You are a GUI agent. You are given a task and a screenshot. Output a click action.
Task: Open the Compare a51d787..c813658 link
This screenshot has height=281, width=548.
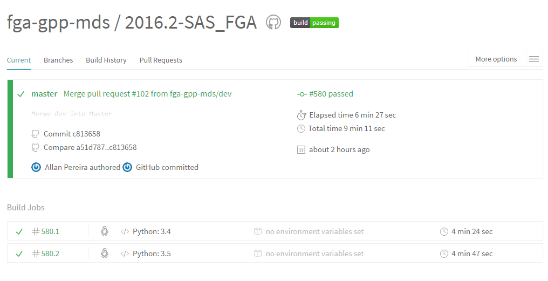pos(90,147)
